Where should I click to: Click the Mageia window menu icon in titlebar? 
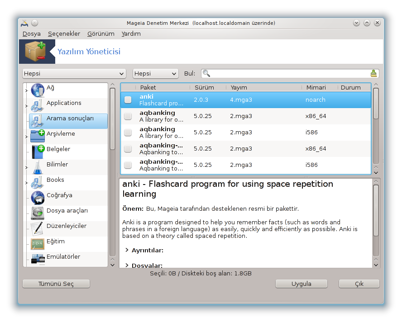click(24, 23)
